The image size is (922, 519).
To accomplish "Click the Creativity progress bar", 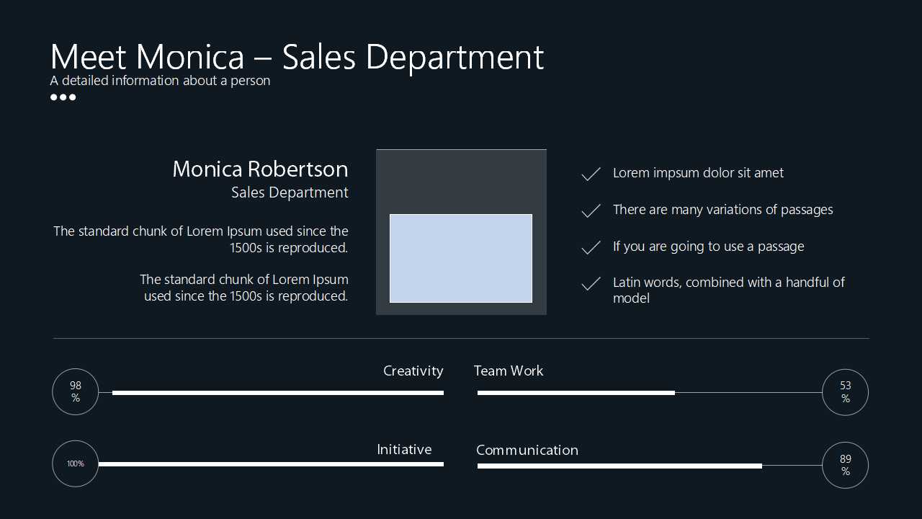I will pos(278,393).
